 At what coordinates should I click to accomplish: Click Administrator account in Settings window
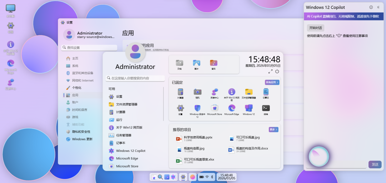click(90, 35)
